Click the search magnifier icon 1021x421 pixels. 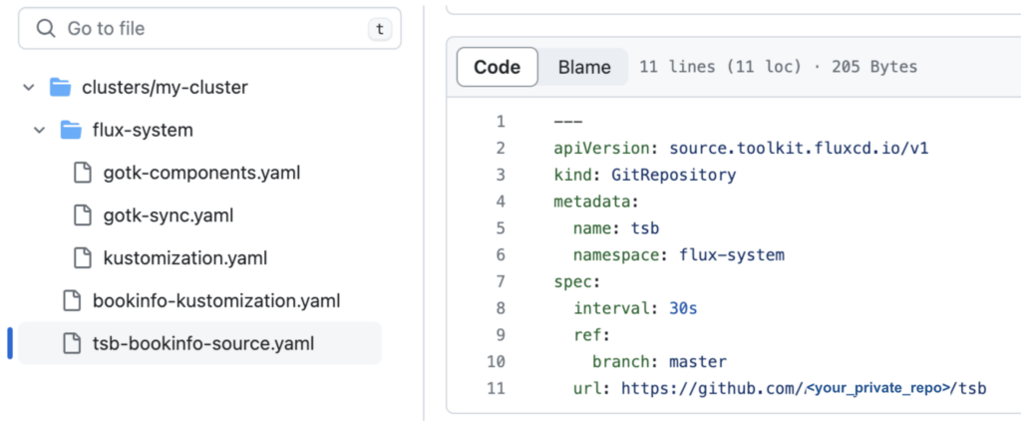point(45,29)
